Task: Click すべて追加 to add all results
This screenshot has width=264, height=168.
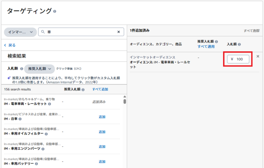Action: (x=100, y=89)
